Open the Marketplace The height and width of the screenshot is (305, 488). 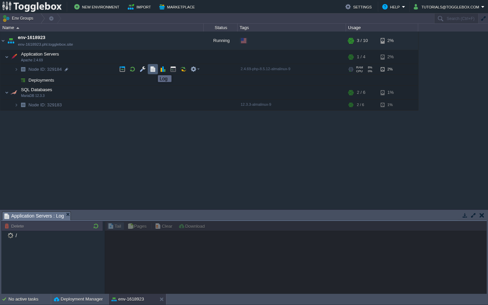pos(177,7)
